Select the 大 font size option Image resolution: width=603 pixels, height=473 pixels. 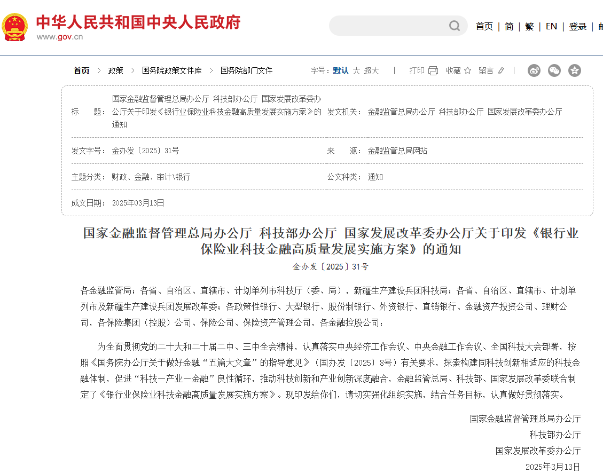(x=355, y=70)
